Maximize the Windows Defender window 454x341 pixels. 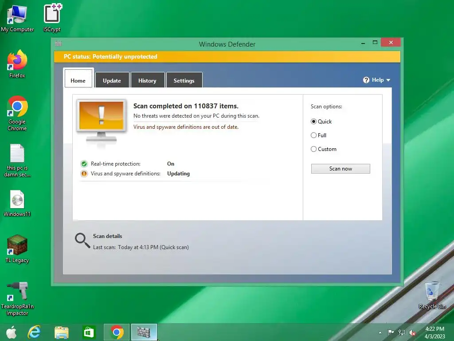[x=375, y=43]
